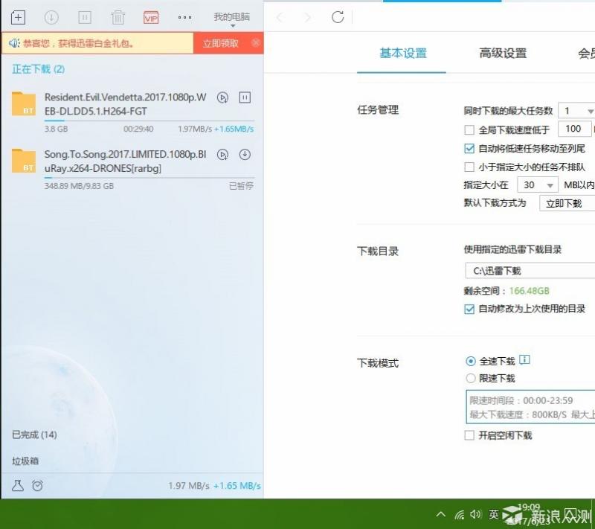
Task: Click the delete trash can toolbar icon
Action: (118, 17)
